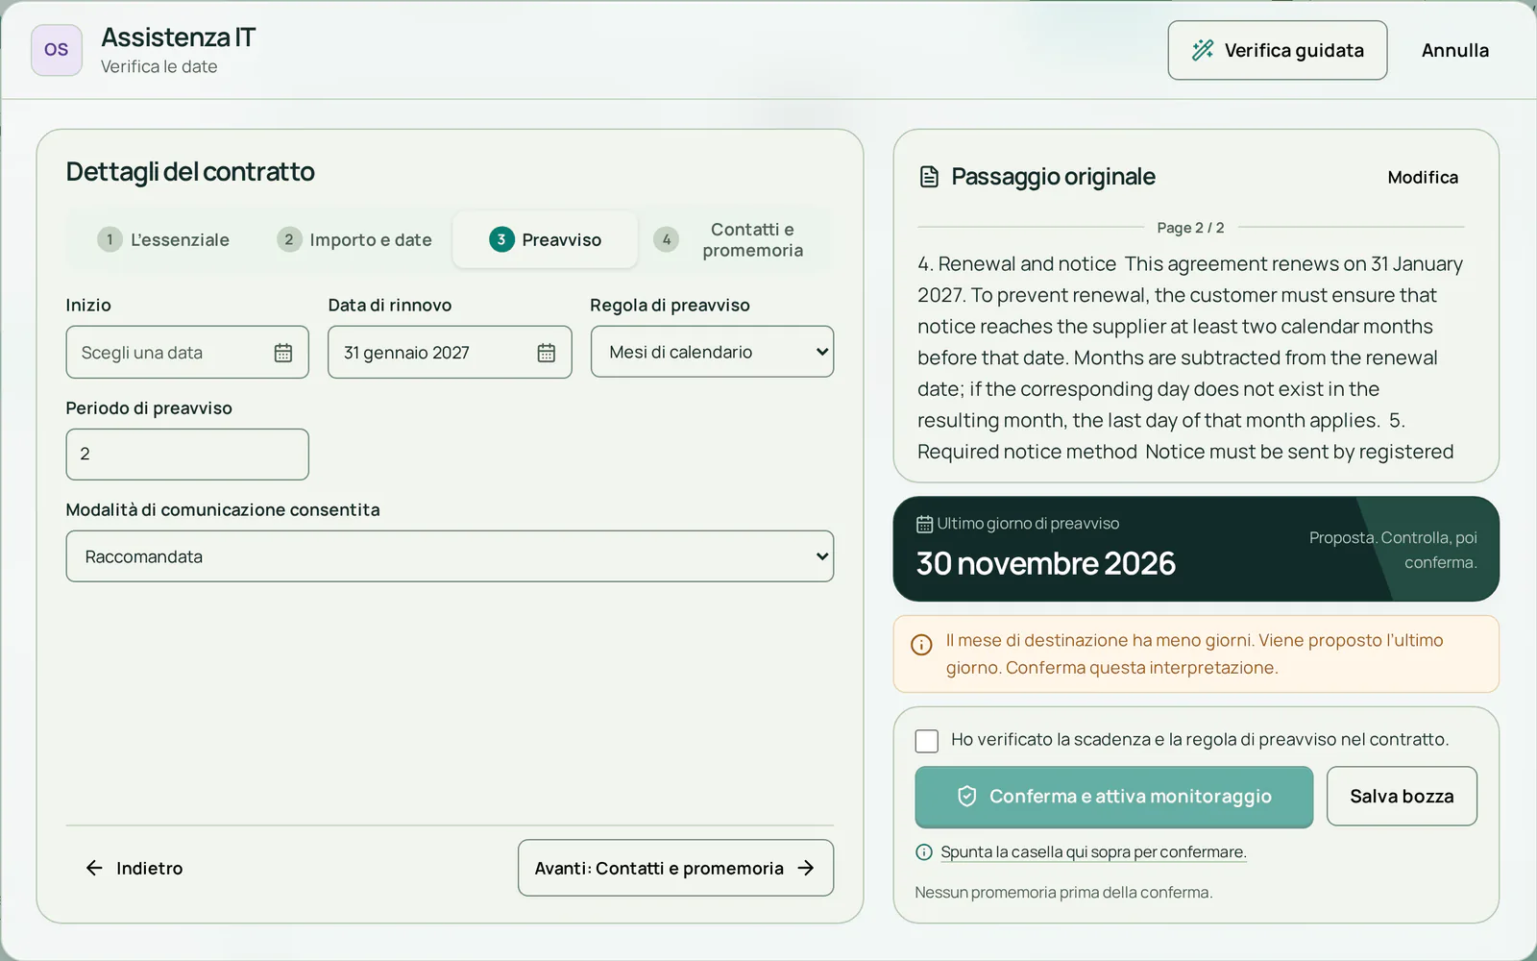Image resolution: width=1537 pixels, height=961 pixels.
Task: Click Conferma e attiva monitoraggio
Action: tap(1114, 797)
